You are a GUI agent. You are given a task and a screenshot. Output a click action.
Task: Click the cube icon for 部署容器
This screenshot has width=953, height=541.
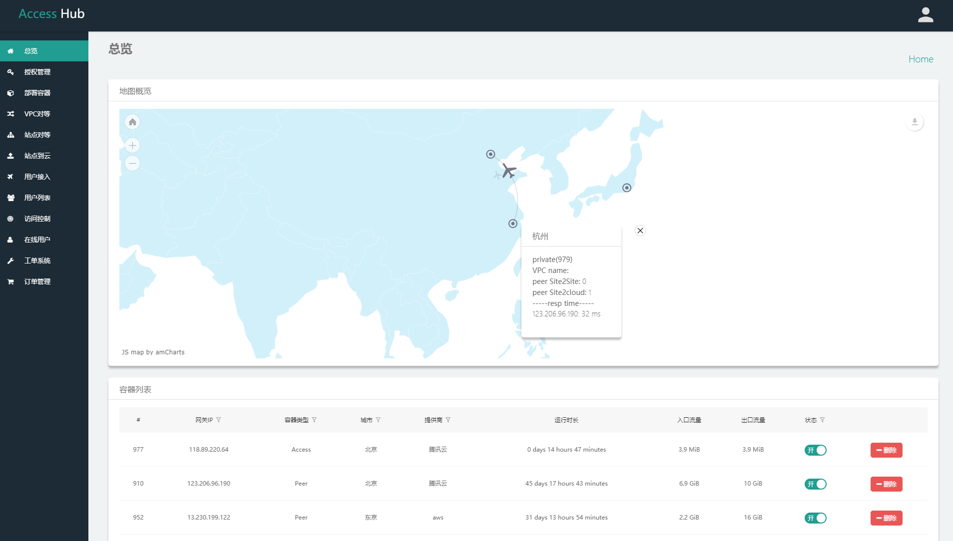(x=10, y=93)
